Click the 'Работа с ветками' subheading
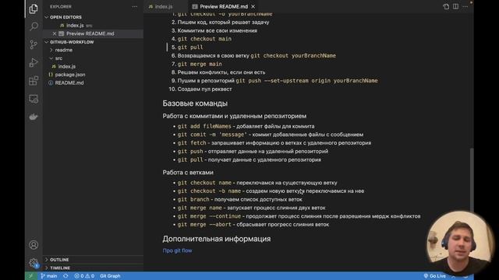499x280 pixels. tap(188, 173)
